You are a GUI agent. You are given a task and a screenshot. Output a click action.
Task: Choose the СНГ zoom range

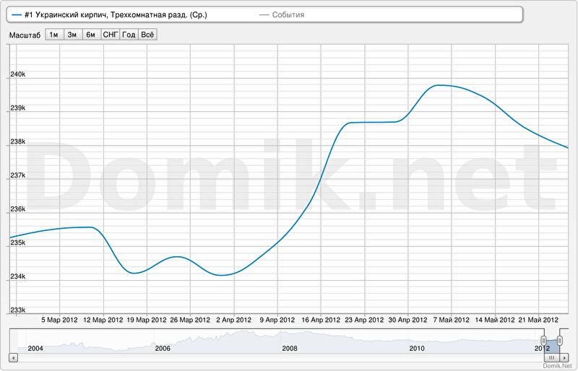pos(111,34)
